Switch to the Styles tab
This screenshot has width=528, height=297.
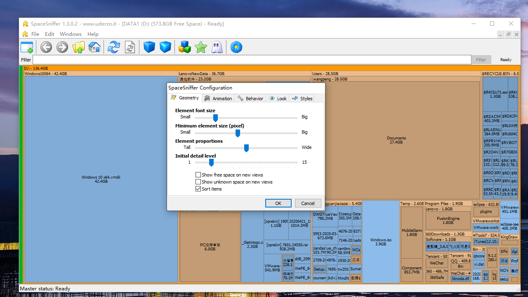pyautogui.click(x=302, y=98)
